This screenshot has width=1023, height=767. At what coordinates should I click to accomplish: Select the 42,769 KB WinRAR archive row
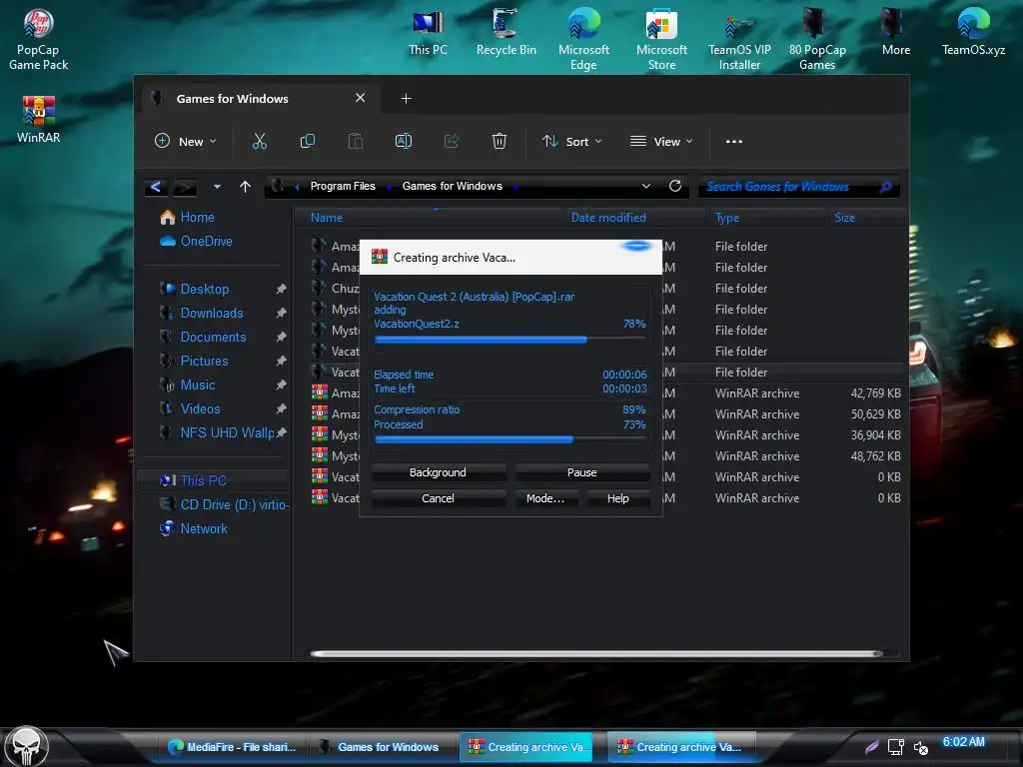tap(606, 393)
